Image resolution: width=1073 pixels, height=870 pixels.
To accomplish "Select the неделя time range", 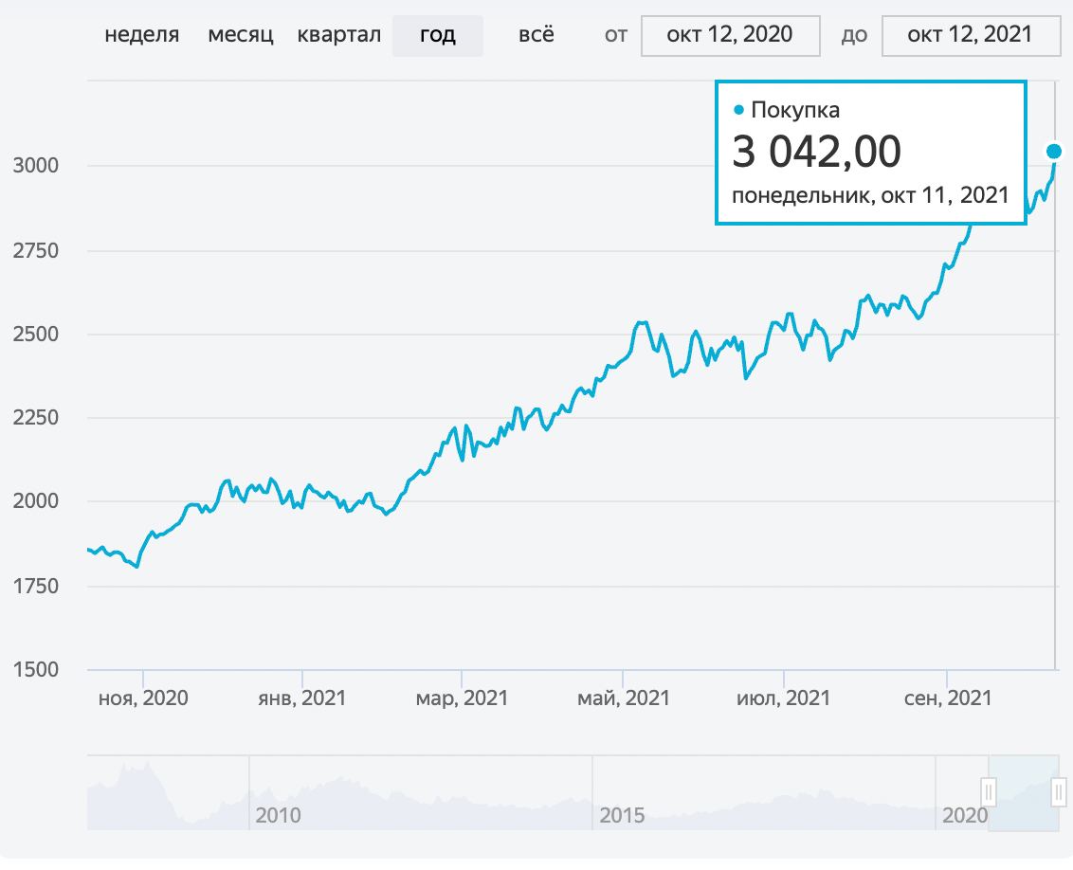I will (142, 36).
